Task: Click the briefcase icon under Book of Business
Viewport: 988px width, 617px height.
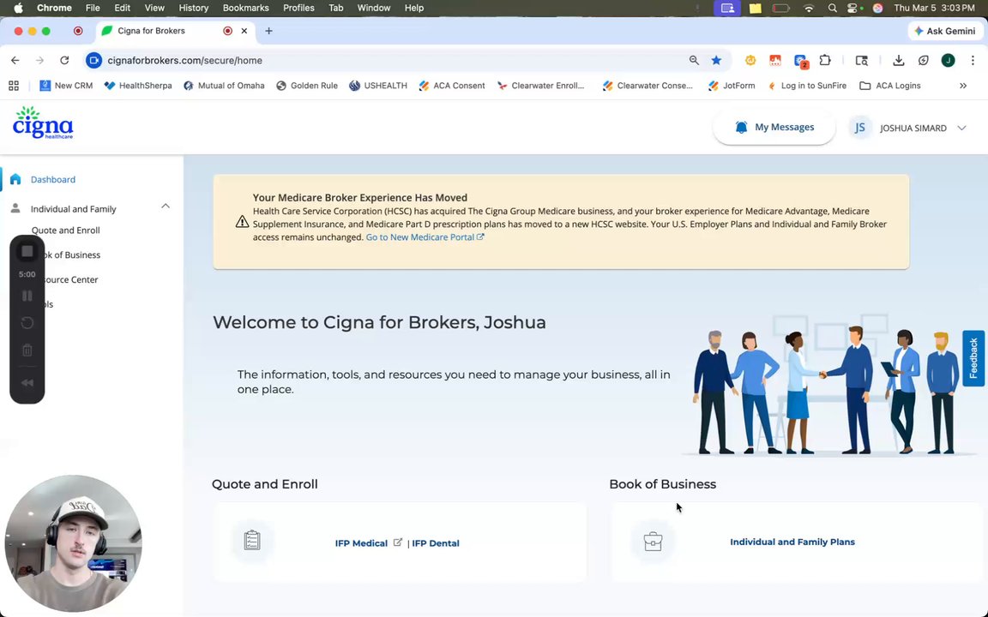Action: click(653, 542)
